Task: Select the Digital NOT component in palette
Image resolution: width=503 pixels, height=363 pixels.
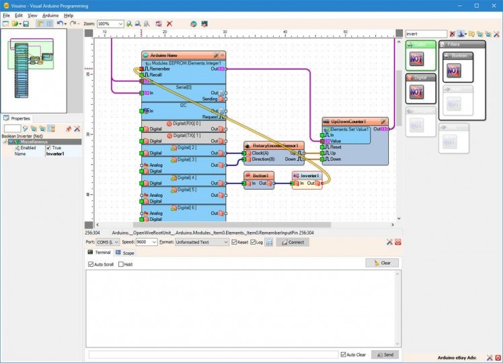Action: click(x=417, y=91)
